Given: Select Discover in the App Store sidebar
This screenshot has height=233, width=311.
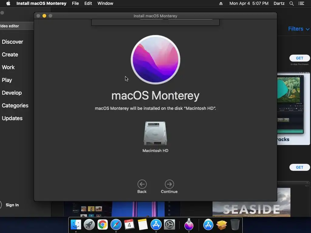Looking at the screenshot, I should [12, 42].
